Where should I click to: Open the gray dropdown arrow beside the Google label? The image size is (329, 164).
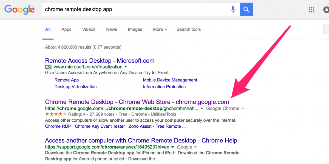(195, 147)
